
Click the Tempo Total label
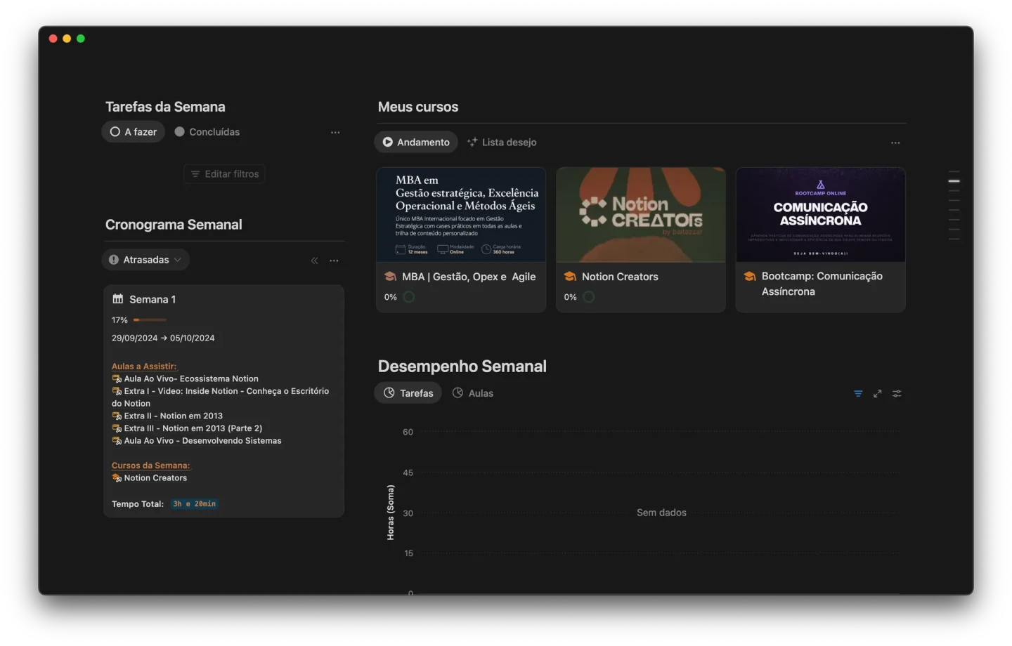tap(138, 504)
